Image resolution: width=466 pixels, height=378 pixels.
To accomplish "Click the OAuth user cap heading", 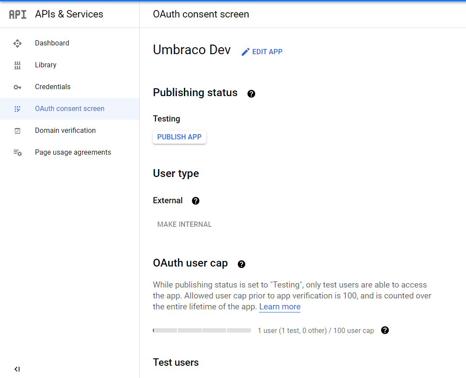I will coord(190,263).
